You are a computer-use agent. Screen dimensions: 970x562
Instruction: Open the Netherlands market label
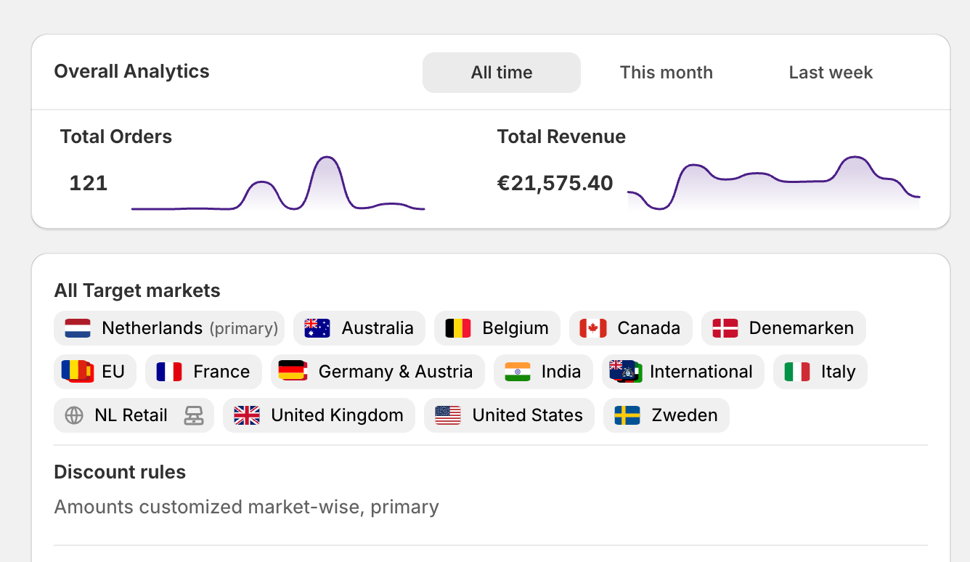(152, 328)
